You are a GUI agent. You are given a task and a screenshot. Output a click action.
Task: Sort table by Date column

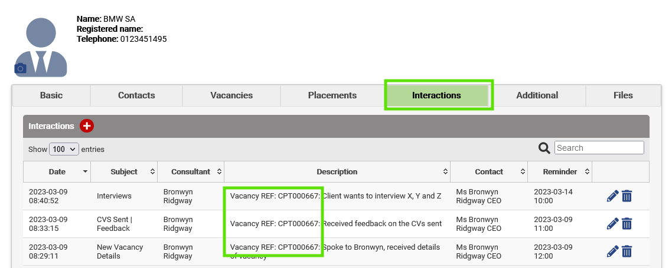[x=57, y=172]
